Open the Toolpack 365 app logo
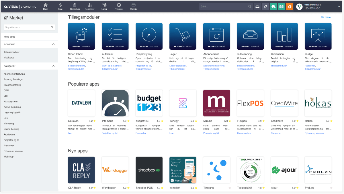This screenshot has height=194, width=344. coord(251,170)
